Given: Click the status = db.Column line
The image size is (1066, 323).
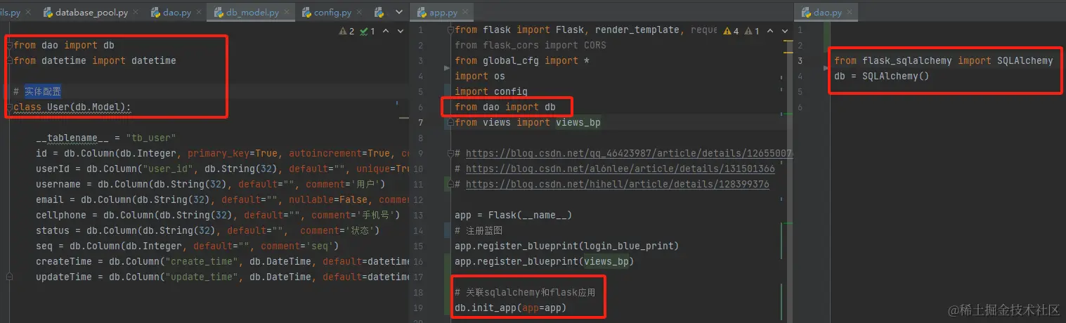Looking at the screenshot, I should [208, 230].
